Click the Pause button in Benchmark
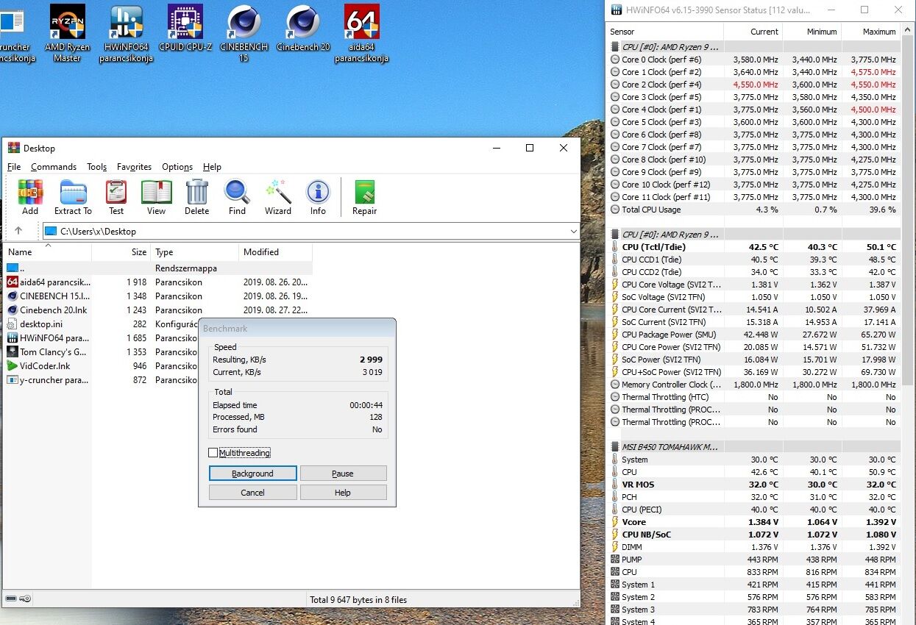The width and height of the screenshot is (916, 625). [x=343, y=474]
